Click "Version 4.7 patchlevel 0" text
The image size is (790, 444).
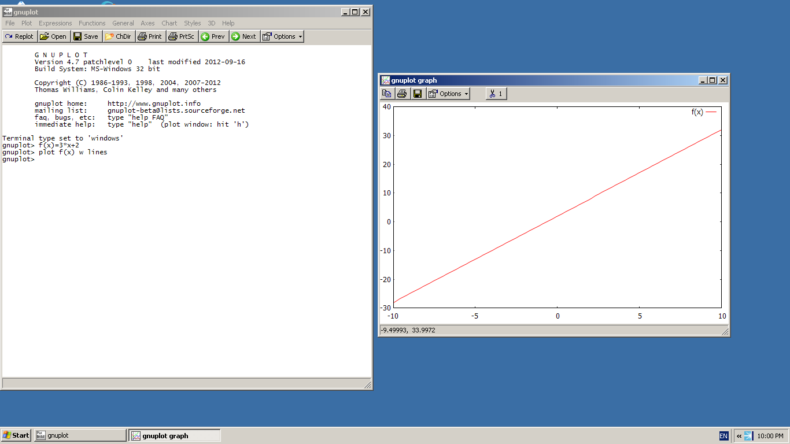tap(83, 62)
